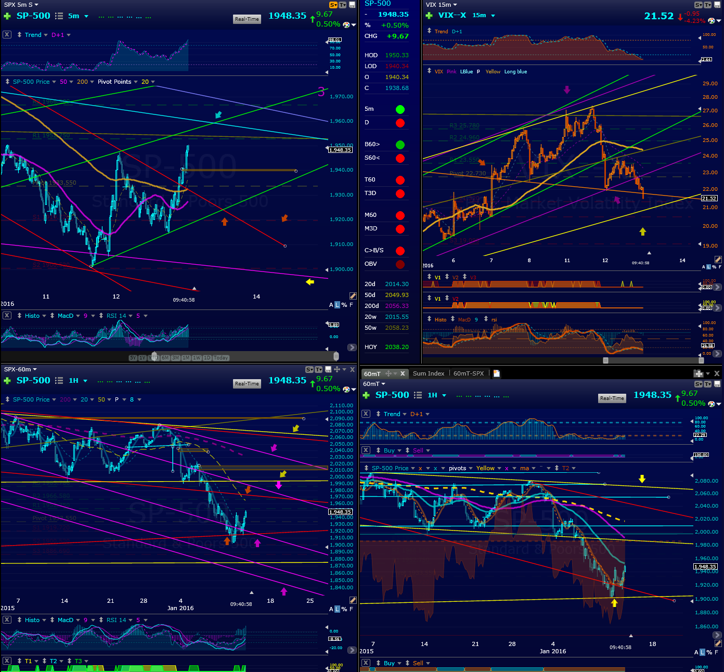Select the 5Y range button under the 5m chart
Image resolution: width=724 pixels, height=672 pixels.
point(133,358)
